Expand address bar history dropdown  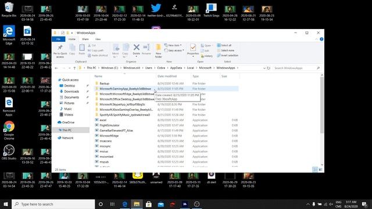(x=264, y=68)
